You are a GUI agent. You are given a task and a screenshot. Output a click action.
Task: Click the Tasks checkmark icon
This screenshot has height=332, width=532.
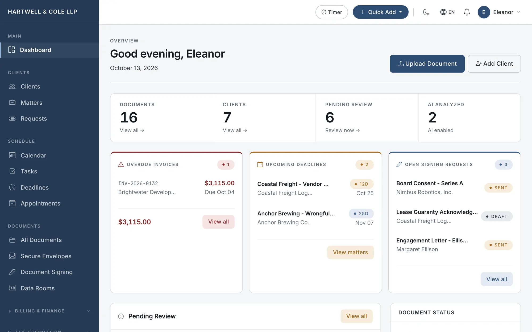(12, 171)
